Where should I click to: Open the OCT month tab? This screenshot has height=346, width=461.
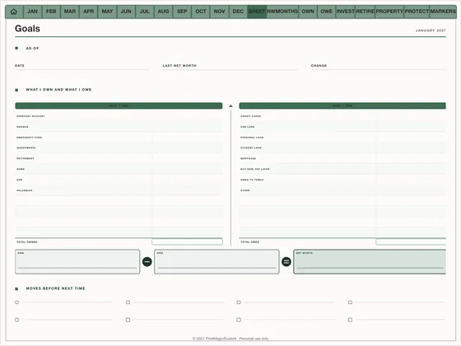pos(201,12)
